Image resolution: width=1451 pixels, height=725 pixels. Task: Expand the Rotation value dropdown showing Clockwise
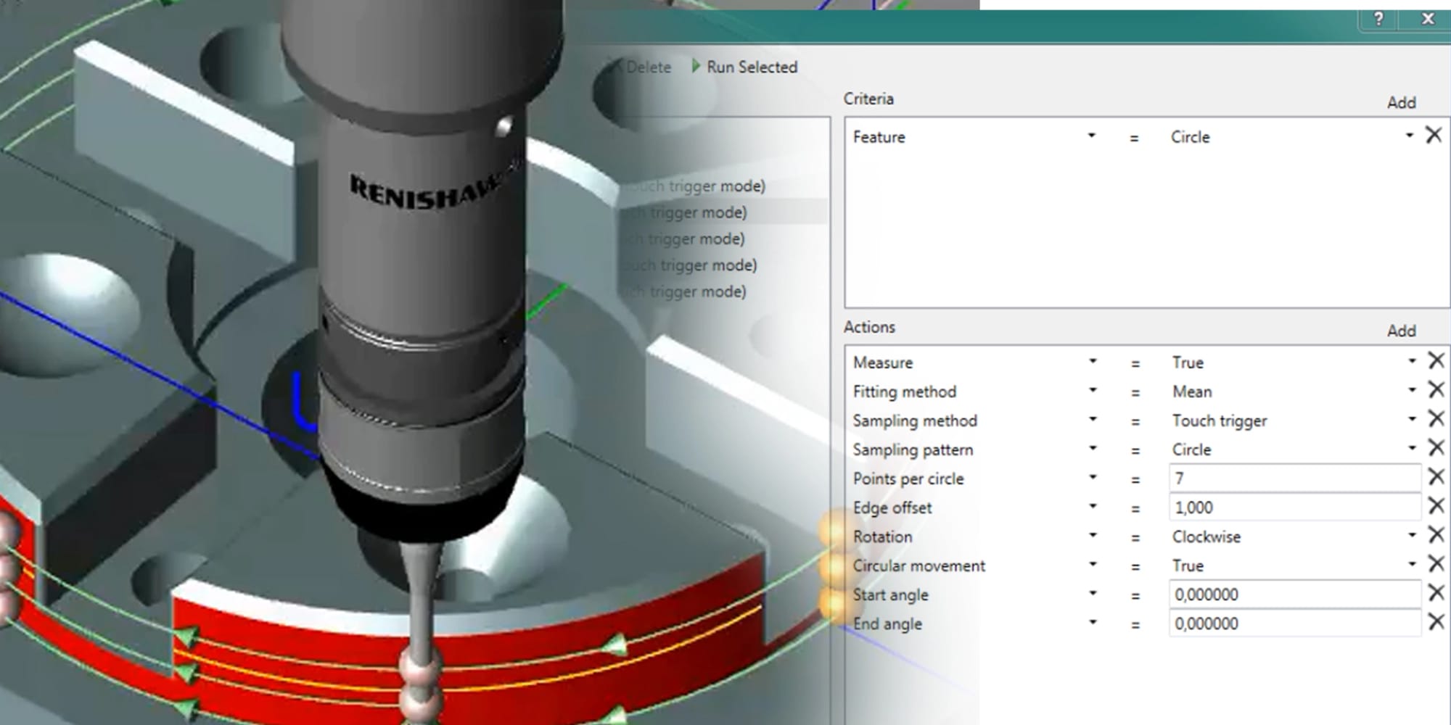point(1411,535)
